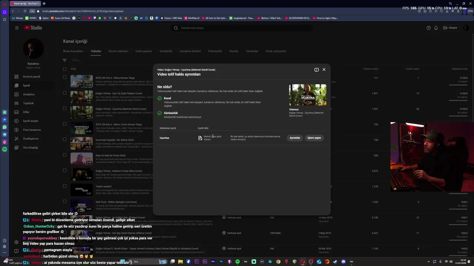Screen dimensions: 474x266
Task: Toggle the select-all videos checkbox
Action: tap(64, 69)
